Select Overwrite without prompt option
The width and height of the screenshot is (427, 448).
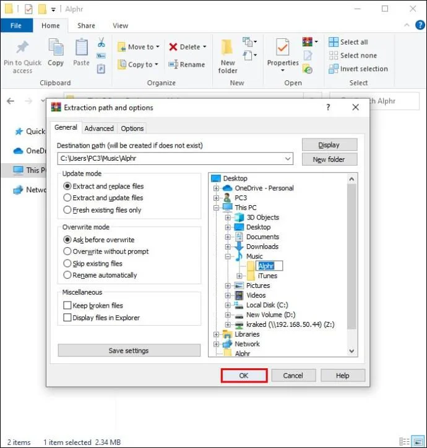[67, 251]
